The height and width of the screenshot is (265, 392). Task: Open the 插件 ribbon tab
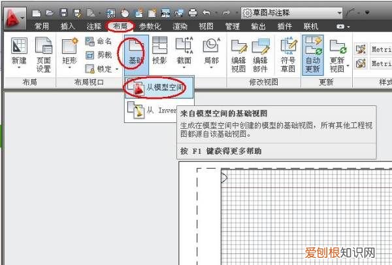tap(285, 26)
